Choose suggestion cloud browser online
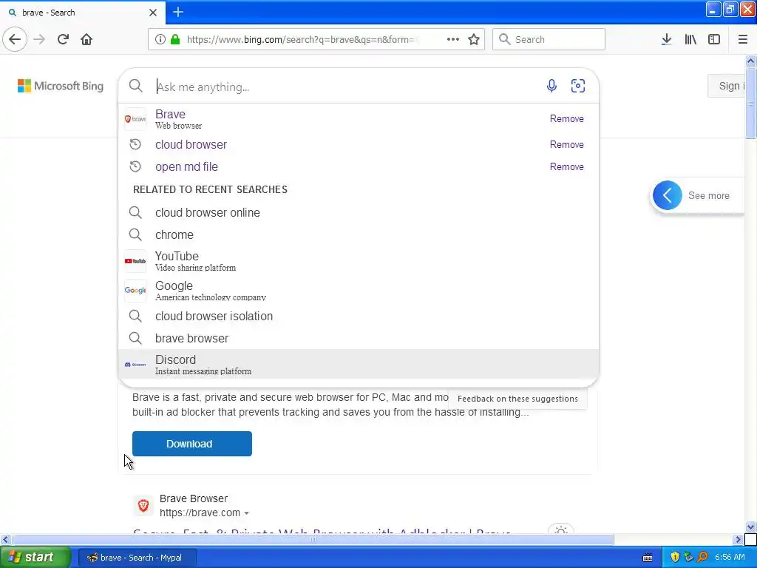 click(359, 212)
